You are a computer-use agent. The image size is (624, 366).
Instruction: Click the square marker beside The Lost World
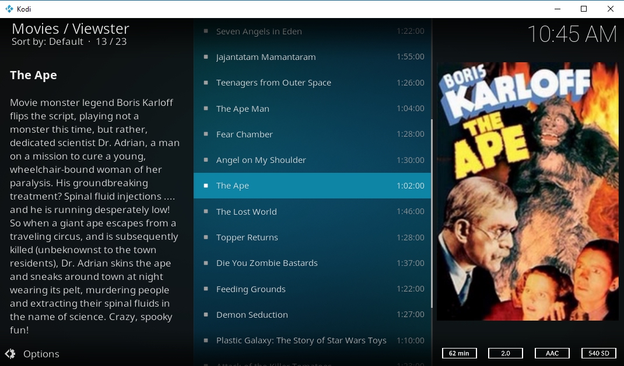click(x=205, y=211)
